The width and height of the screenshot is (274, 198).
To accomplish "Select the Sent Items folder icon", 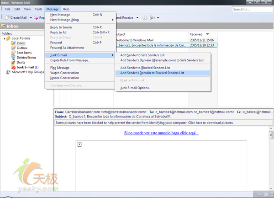I will [13, 53].
